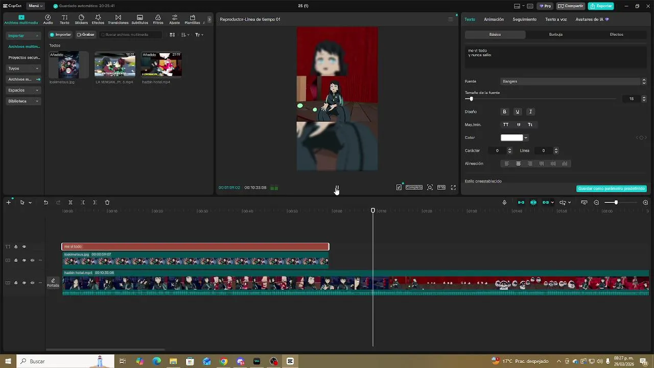Switch to the Texto a voz tab
The width and height of the screenshot is (654, 368).
(x=556, y=19)
